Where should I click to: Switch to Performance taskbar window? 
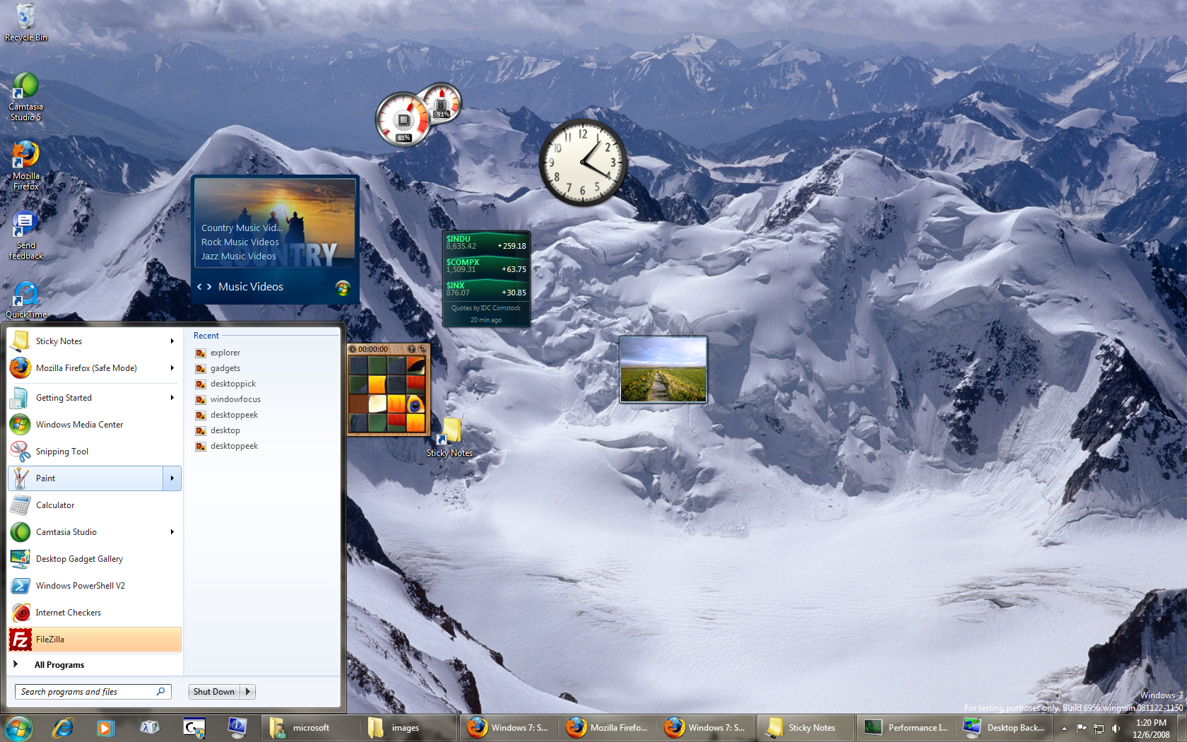[x=904, y=728]
